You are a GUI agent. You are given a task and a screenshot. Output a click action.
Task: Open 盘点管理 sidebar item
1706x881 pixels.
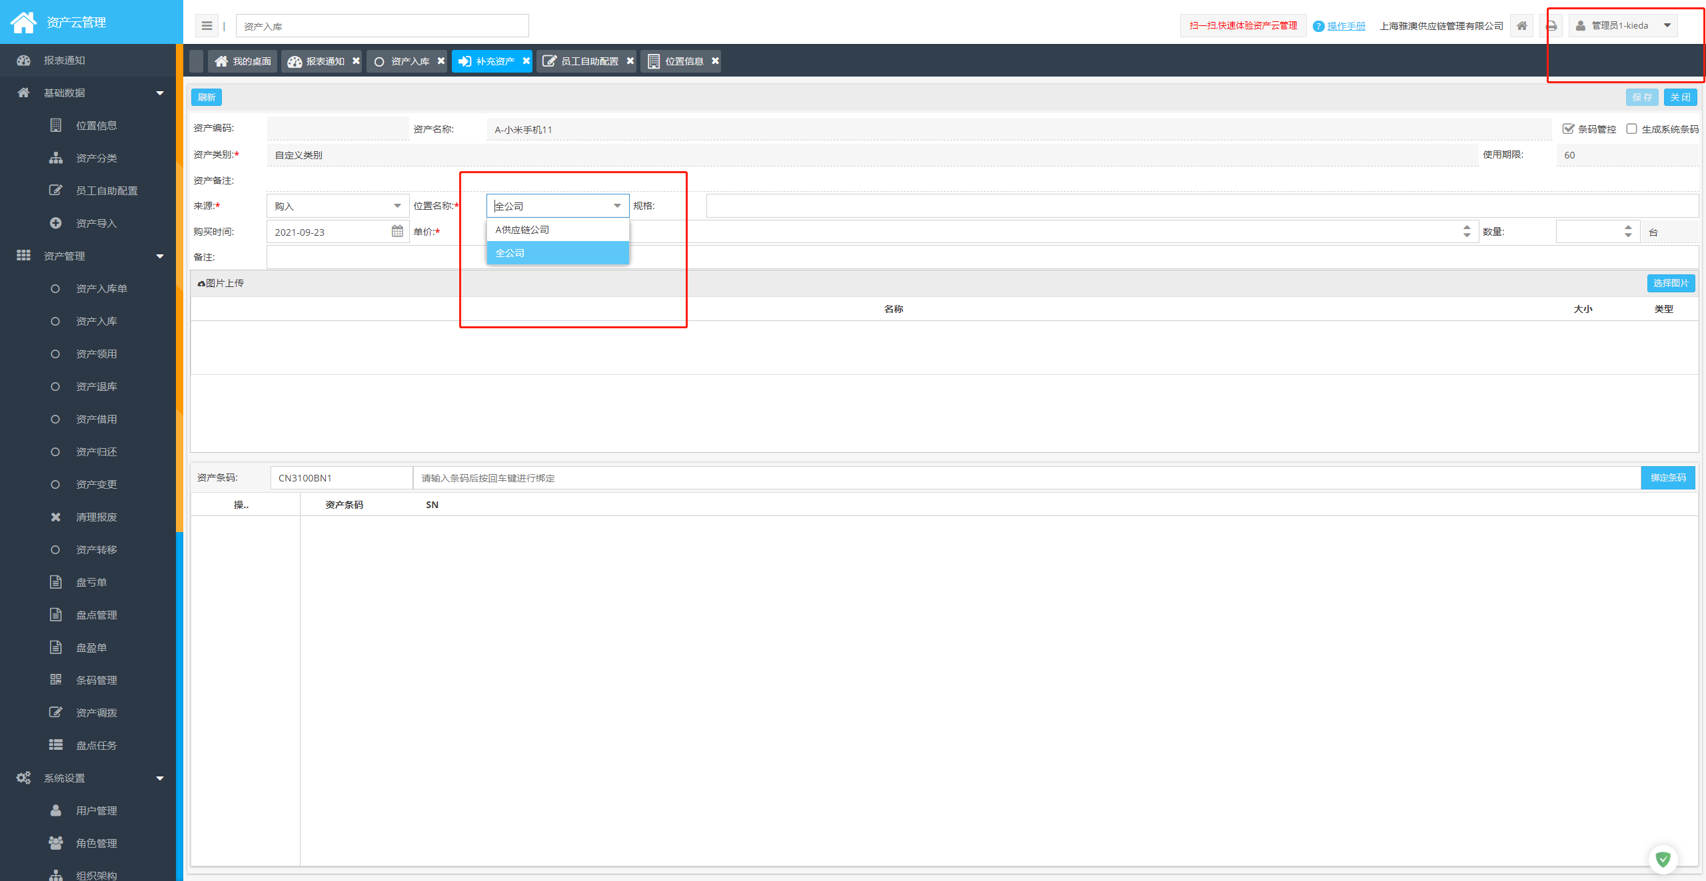point(87,615)
